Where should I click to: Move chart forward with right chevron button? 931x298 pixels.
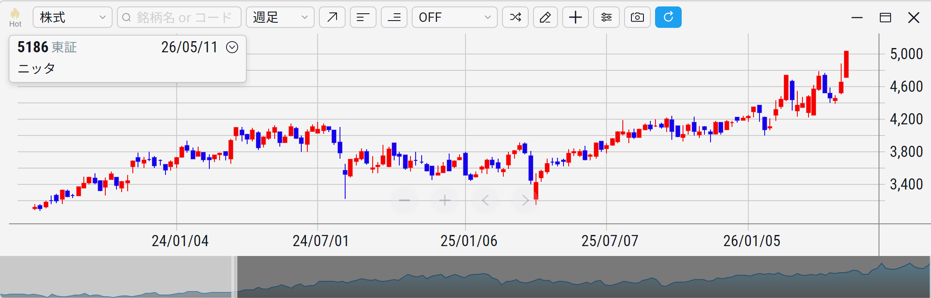point(525,200)
